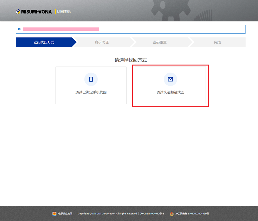Open the 电子营业执照 text link
The image size is (258, 221).
pyautogui.click(x=65, y=214)
